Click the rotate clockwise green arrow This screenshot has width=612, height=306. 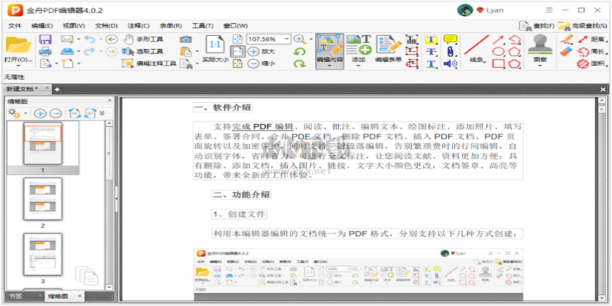point(299,63)
